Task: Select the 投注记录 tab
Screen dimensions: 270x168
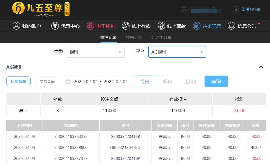Action: [108, 37]
